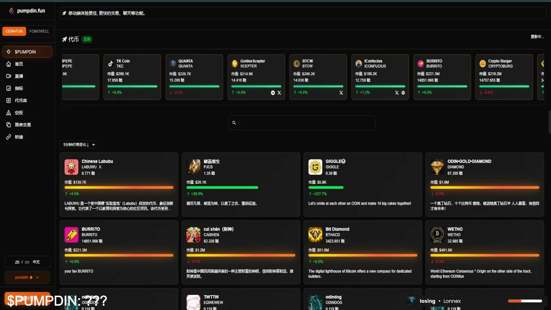Open the 5分钟价格变化 sort dropdown

(79, 145)
